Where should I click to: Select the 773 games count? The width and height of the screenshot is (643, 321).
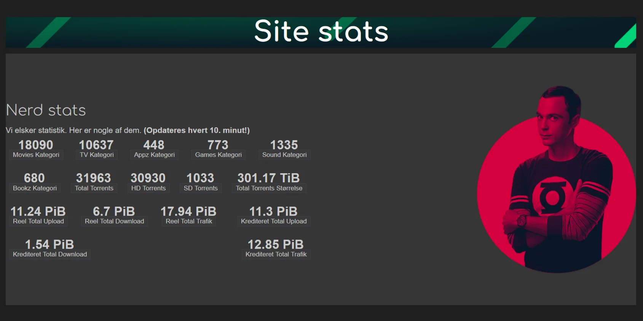[218, 145]
